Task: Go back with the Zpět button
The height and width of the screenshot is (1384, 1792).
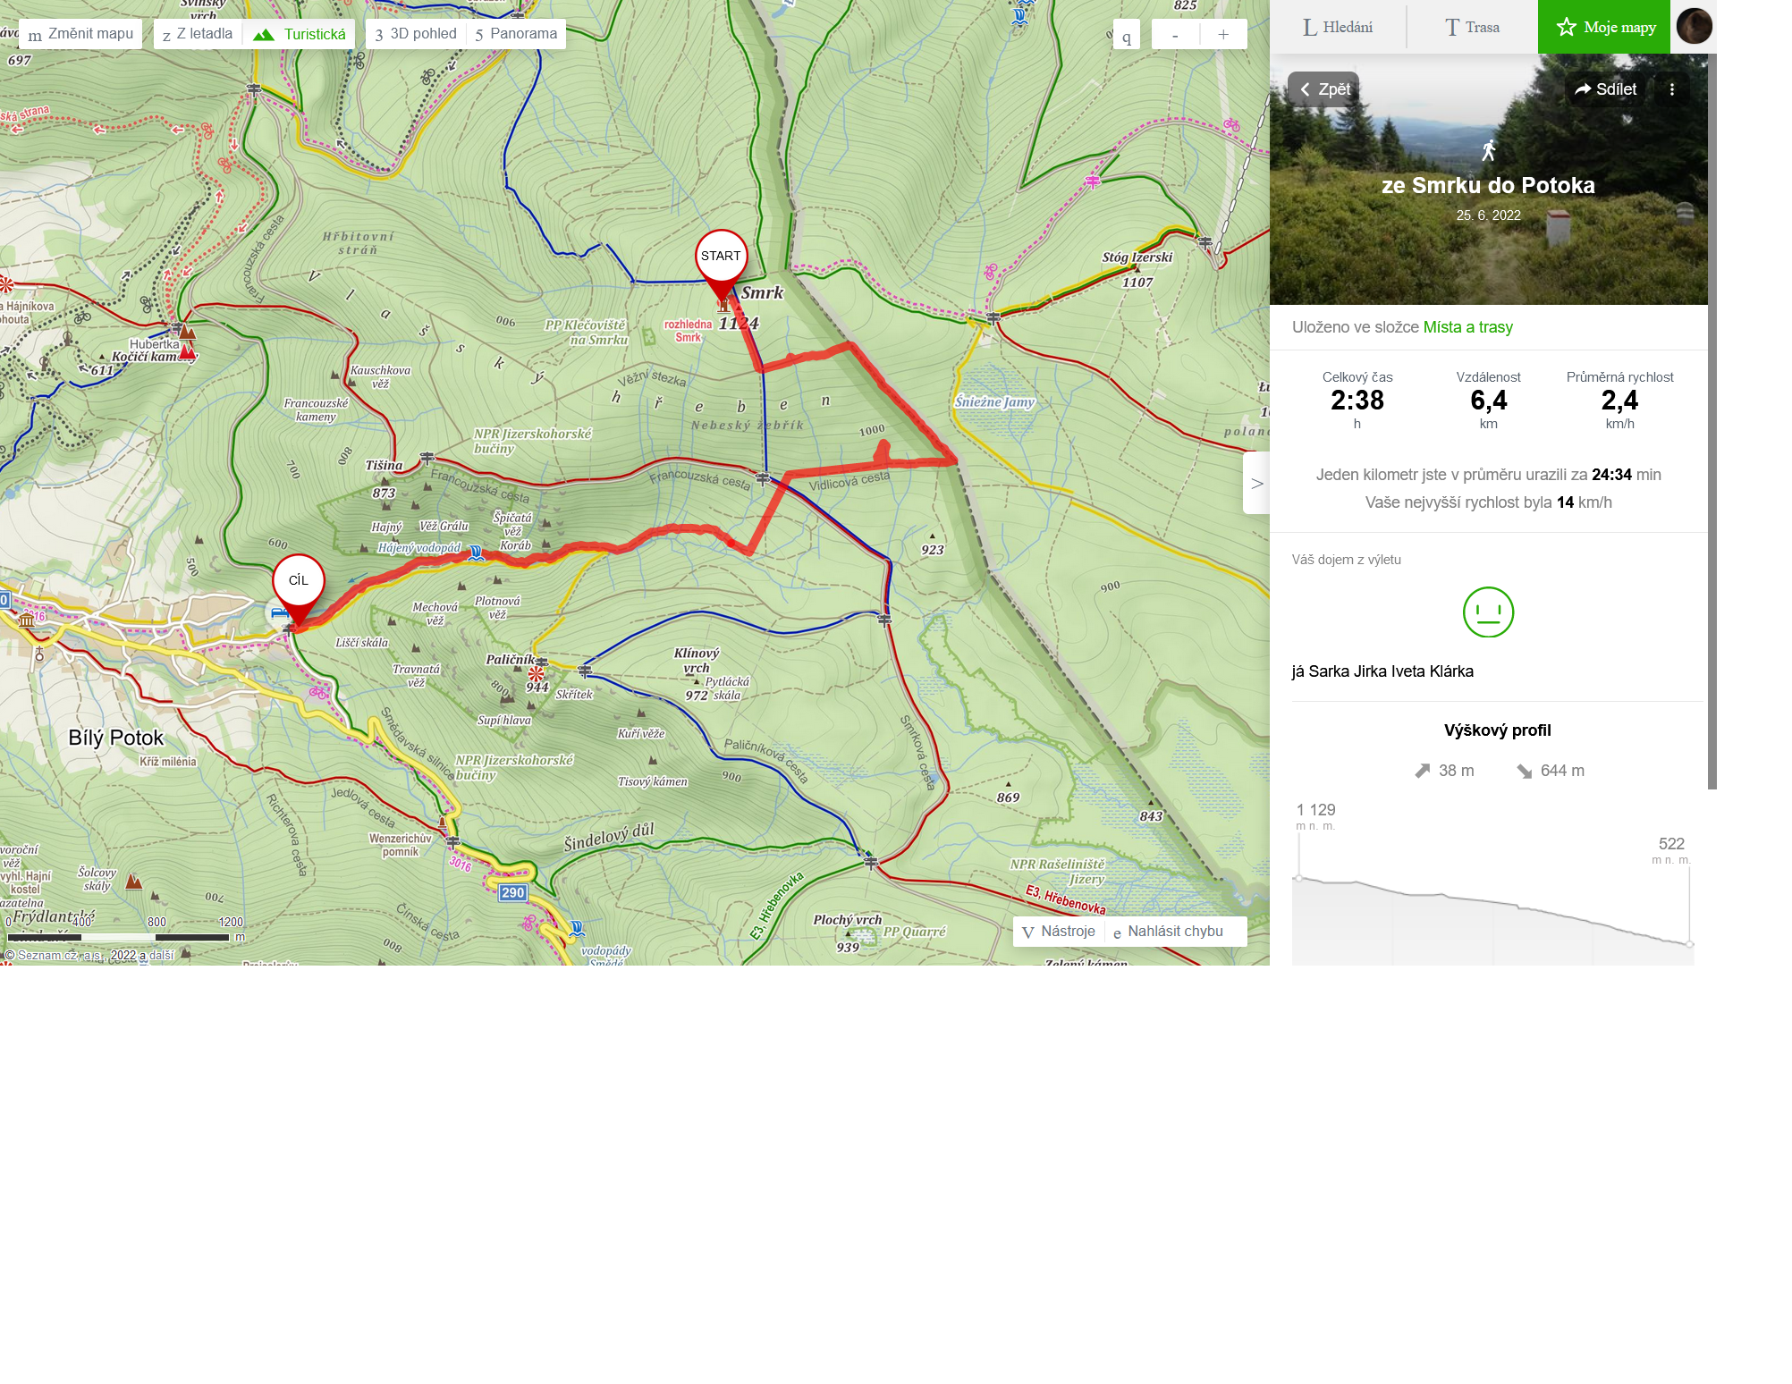Action: click(x=1324, y=89)
